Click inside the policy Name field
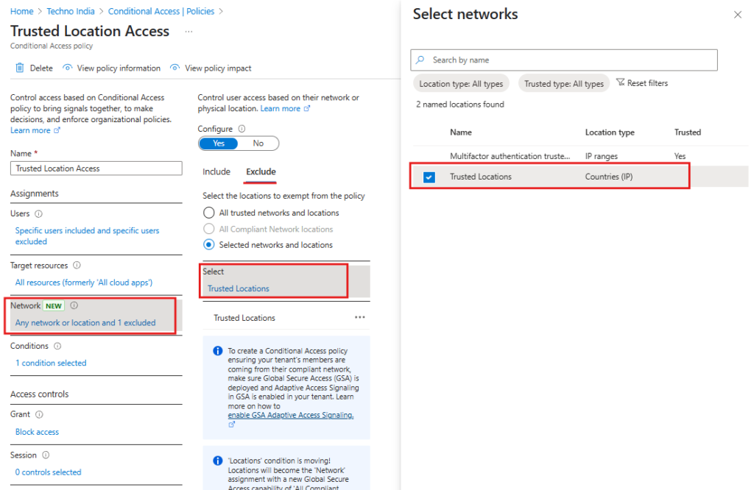The height and width of the screenshot is (490, 754). (96, 168)
